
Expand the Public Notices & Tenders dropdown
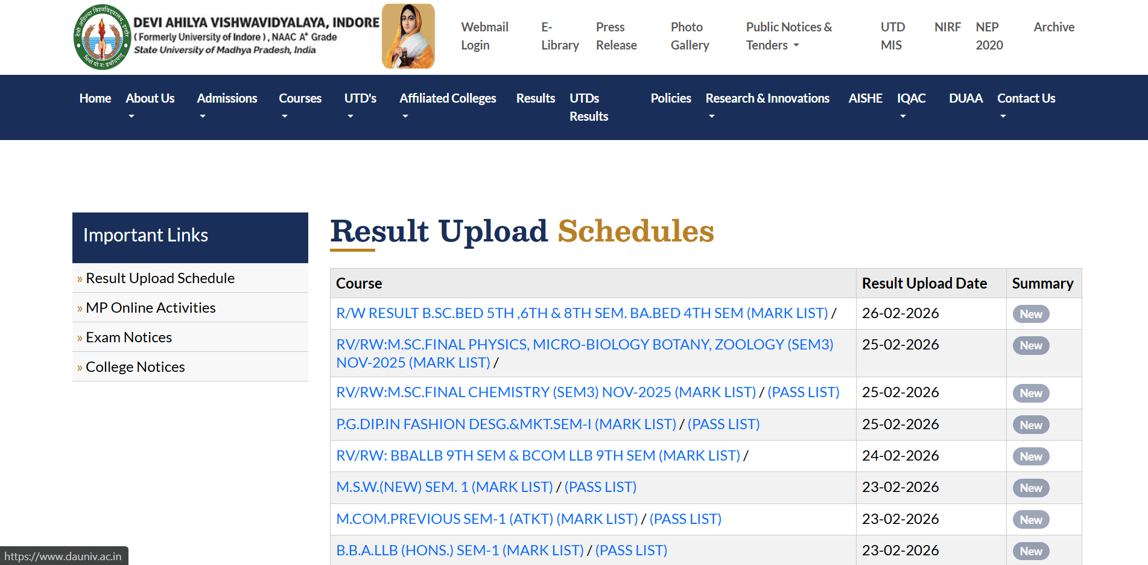coord(788,36)
